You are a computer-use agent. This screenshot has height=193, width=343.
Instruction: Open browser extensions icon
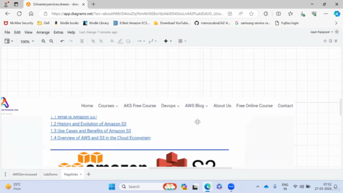266,14
